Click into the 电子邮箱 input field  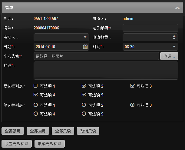pos(150,28)
